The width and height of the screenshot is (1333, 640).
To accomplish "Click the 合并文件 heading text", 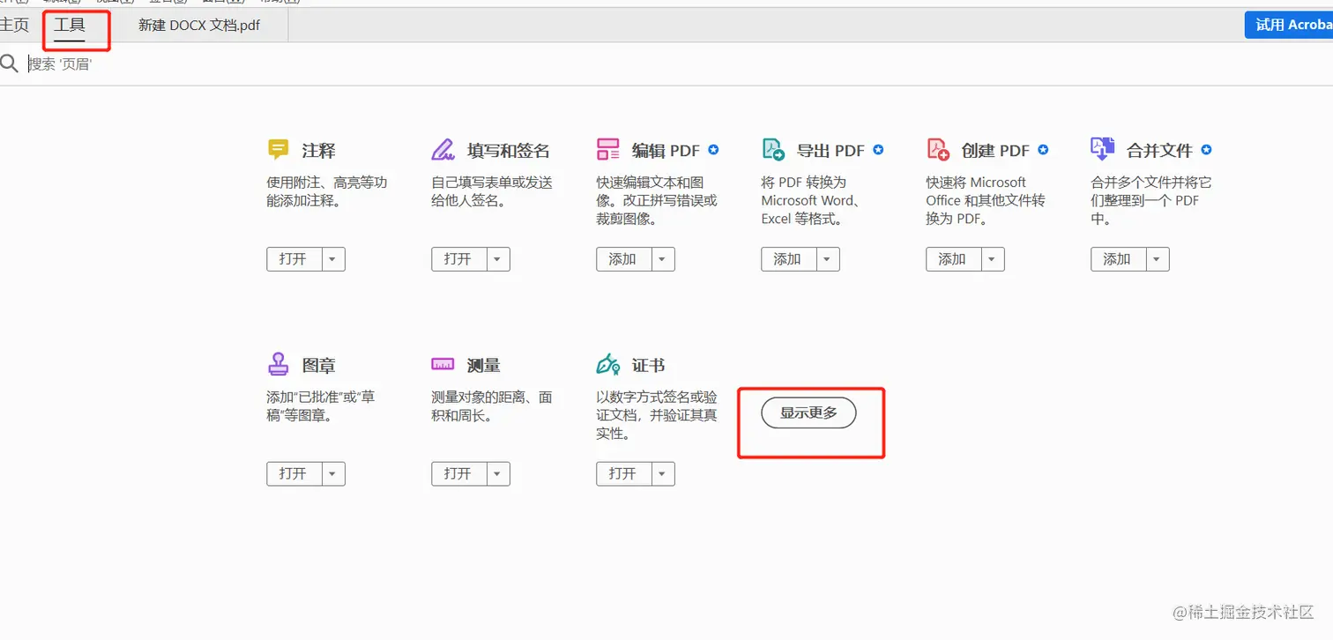I will click(x=1159, y=151).
